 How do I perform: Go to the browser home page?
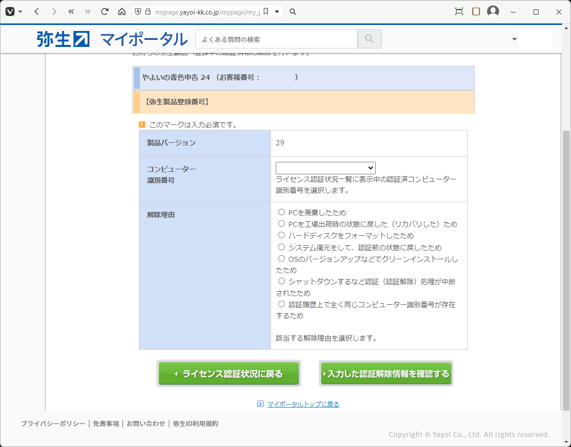coord(122,11)
